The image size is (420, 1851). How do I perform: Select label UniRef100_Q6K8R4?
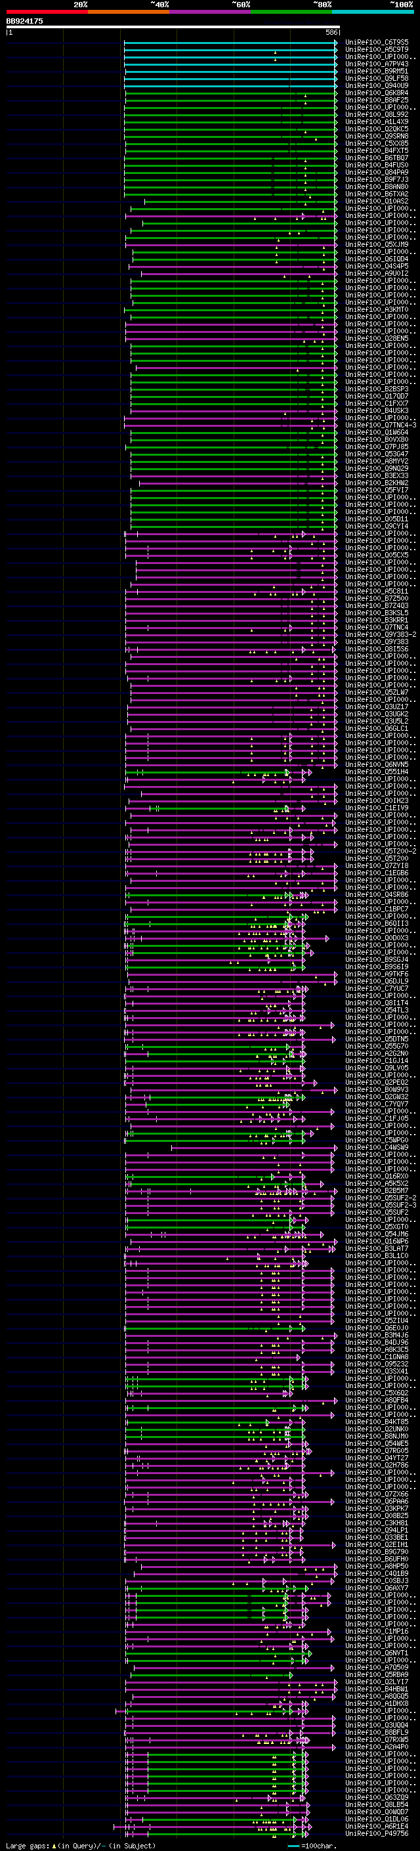click(x=377, y=93)
